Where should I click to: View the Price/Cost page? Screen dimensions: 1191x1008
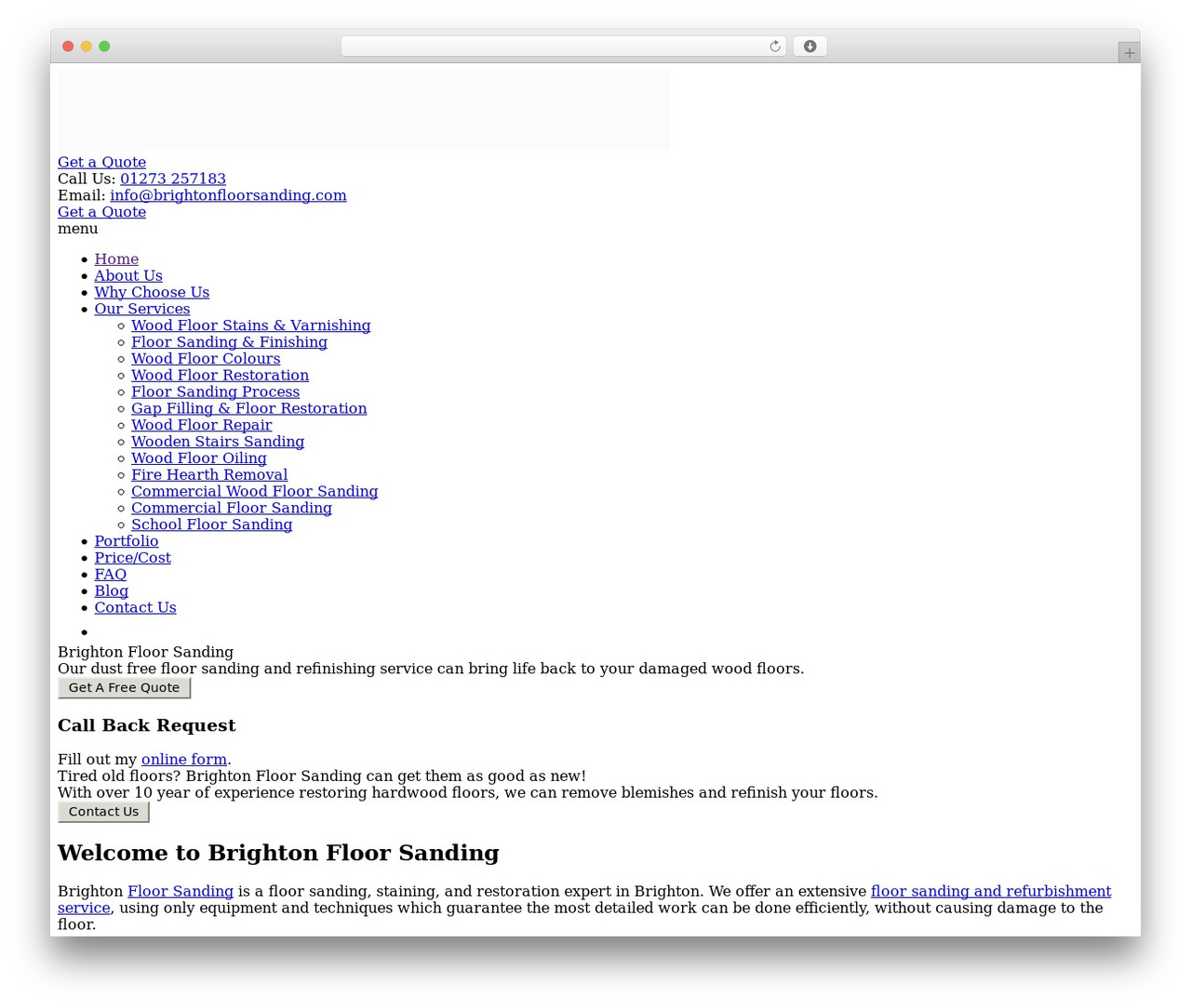point(133,558)
